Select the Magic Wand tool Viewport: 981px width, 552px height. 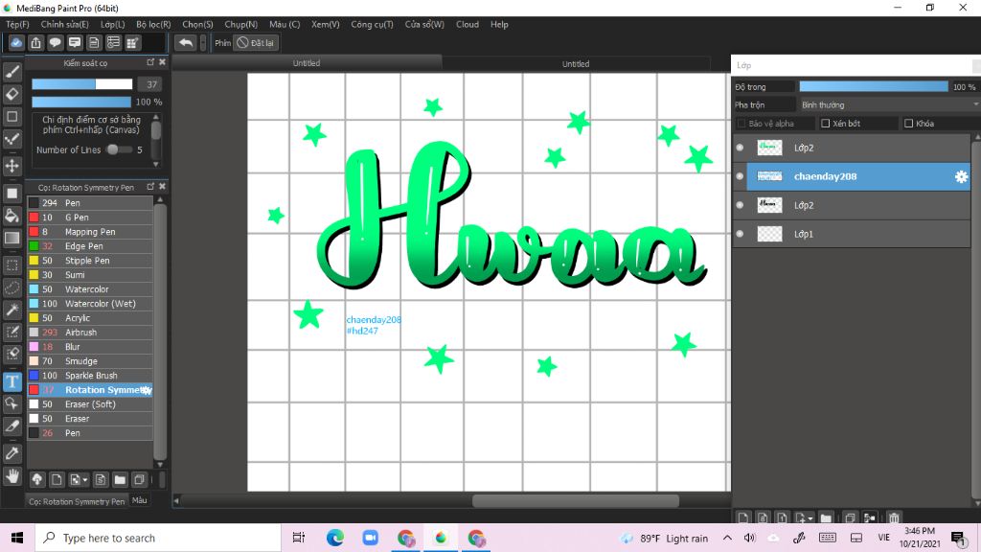click(x=11, y=310)
